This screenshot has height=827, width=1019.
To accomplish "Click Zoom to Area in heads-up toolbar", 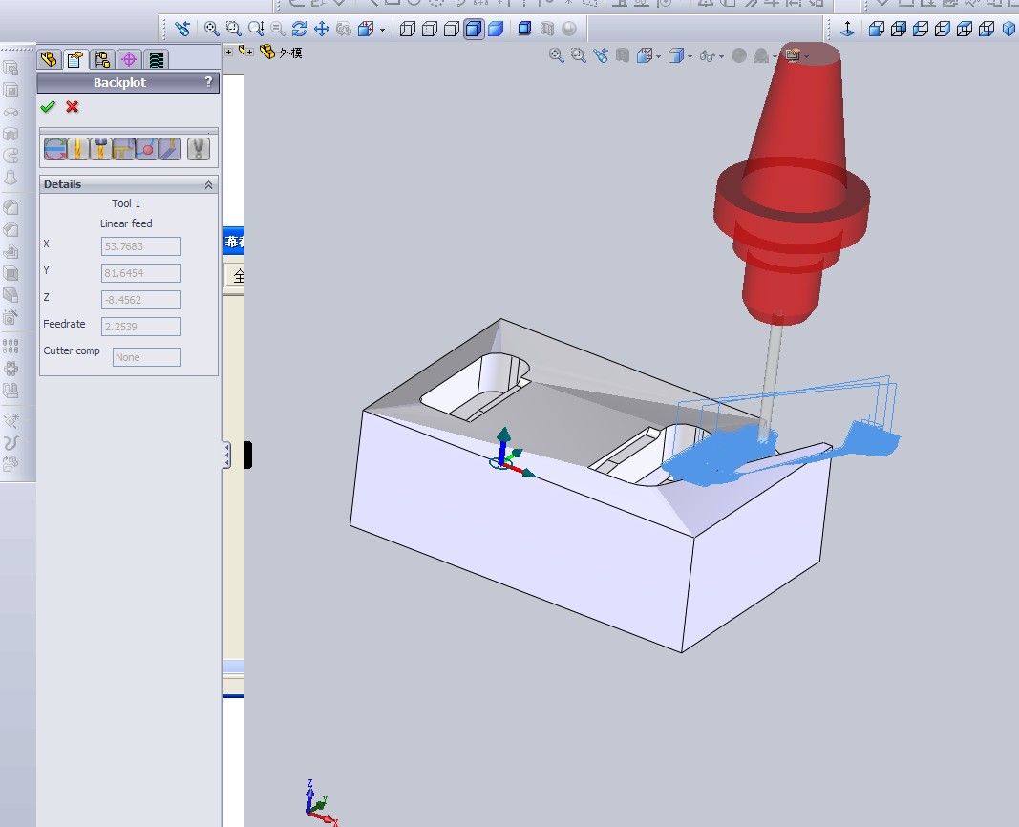I will (x=579, y=56).
